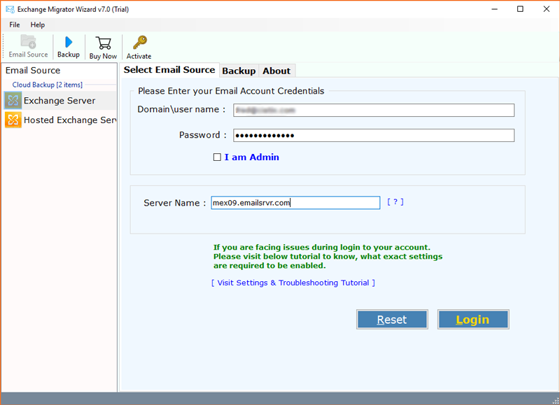This screenshot has height=405, width=560.
Task: Click Cloud Backup [2 items] group header
Action: tap(47, 85)
